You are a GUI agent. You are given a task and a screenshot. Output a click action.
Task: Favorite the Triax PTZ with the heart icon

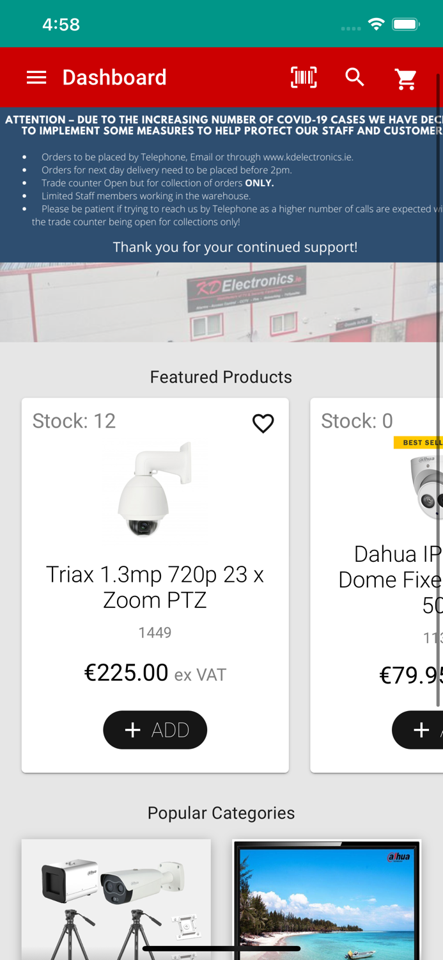coord(263,423)
